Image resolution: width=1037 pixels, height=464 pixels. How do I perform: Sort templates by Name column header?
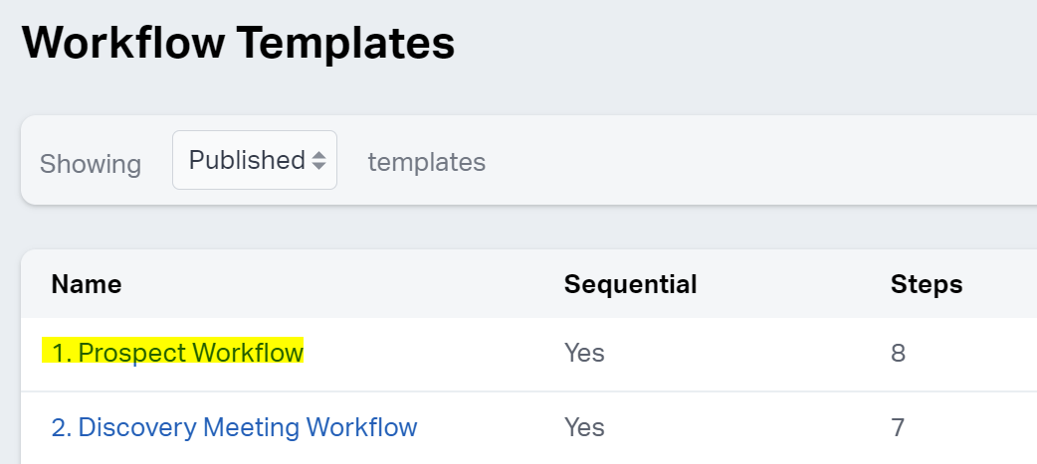[x=87, y=285]
